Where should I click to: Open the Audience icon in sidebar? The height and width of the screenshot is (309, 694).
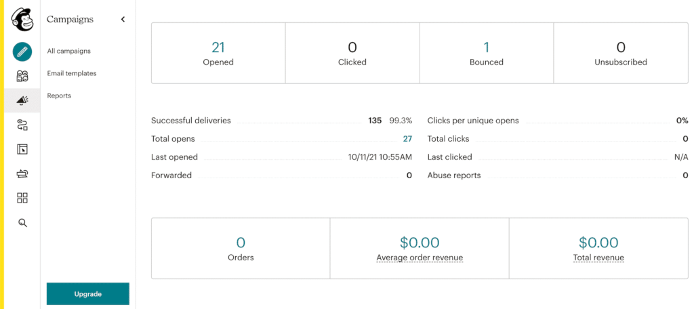(22, 76)
